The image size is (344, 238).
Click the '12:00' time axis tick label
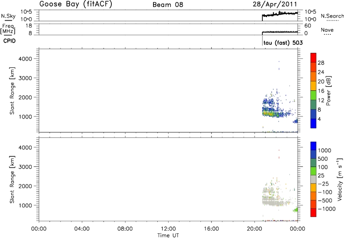[168, 229]
